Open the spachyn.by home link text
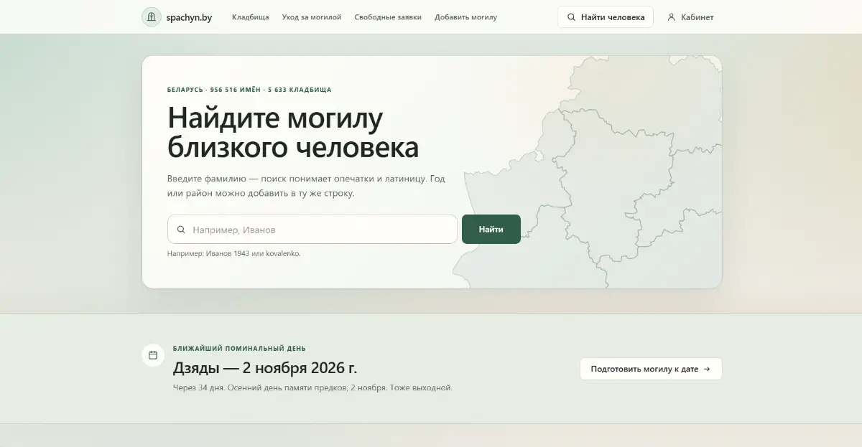Viewport: 862px width, 447px height. (x=189, y=17)
